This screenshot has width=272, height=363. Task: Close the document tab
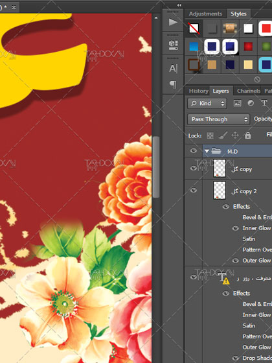point(14,8)
